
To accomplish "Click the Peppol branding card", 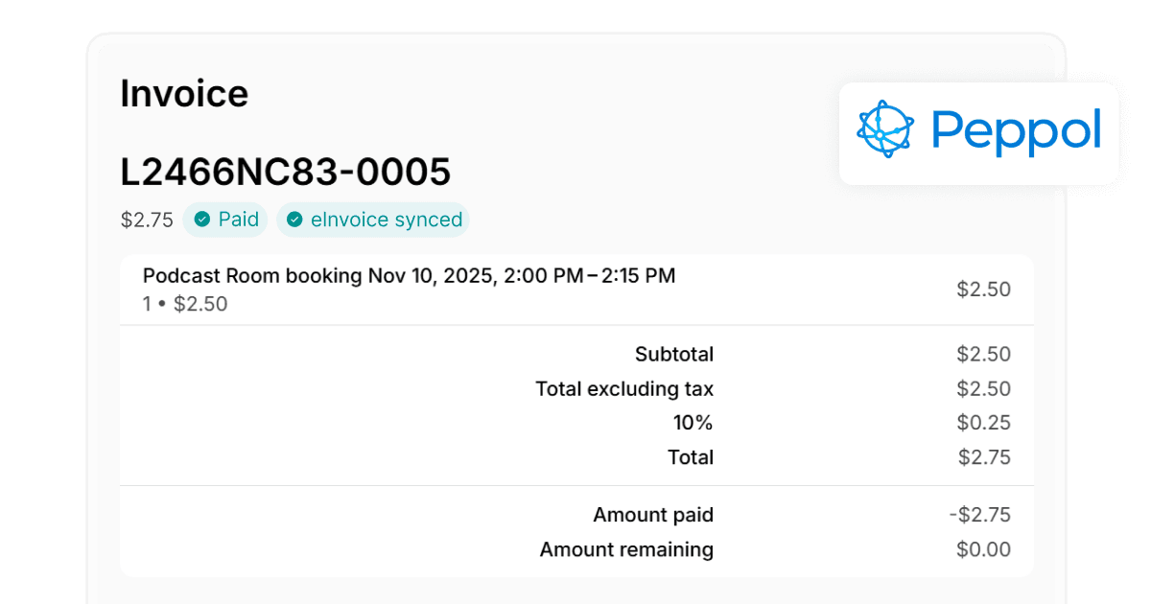I will [x=978, y=133].
